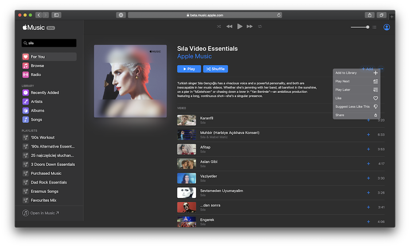Open Erasmus Songs playlist
Image resolution: width=410 pixels, height=247 pixels.
click(x=49, y=191)
